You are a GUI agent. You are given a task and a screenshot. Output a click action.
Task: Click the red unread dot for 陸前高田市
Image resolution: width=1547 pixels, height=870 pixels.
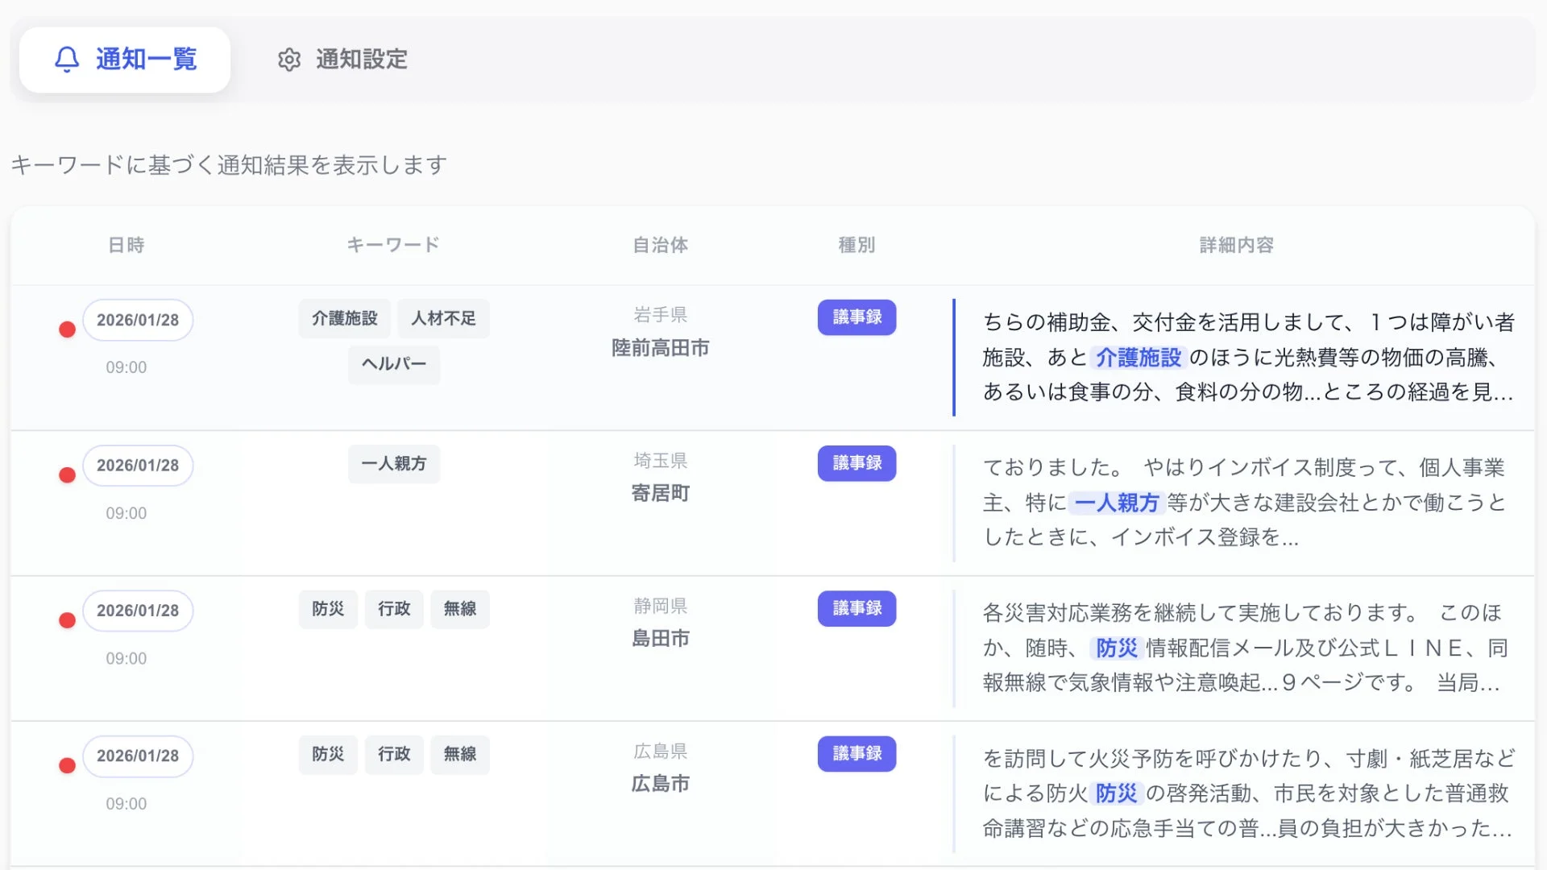click(67, 329)
